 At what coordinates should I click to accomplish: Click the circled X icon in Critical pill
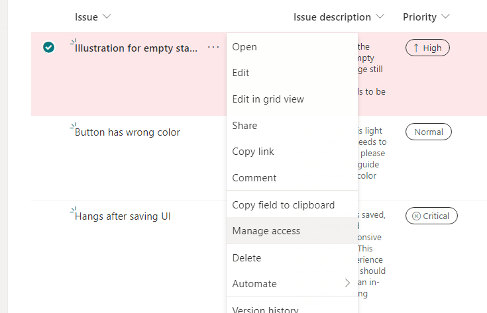click(416, 216)
